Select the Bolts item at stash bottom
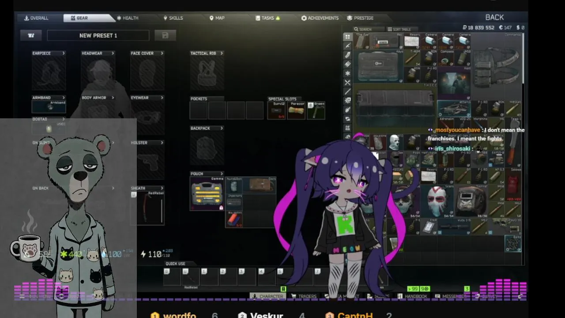 (513, 243)
